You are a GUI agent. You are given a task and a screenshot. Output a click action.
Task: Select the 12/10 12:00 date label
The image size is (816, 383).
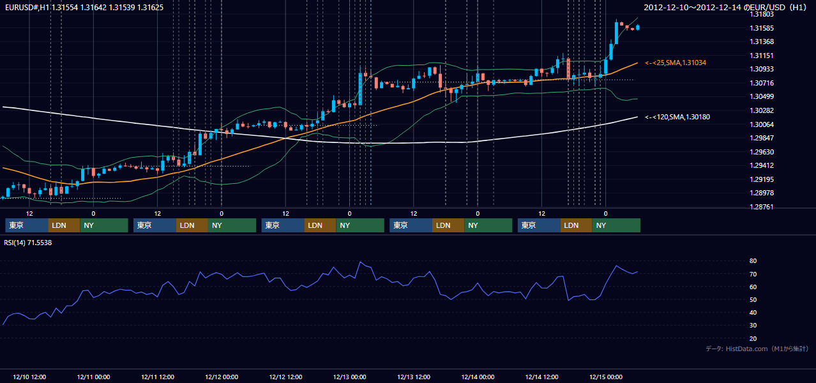click(x=29, y=377)
